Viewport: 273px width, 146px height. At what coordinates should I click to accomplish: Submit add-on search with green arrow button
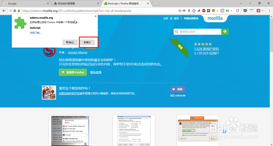pyautogui.click(x=225, y=32)
